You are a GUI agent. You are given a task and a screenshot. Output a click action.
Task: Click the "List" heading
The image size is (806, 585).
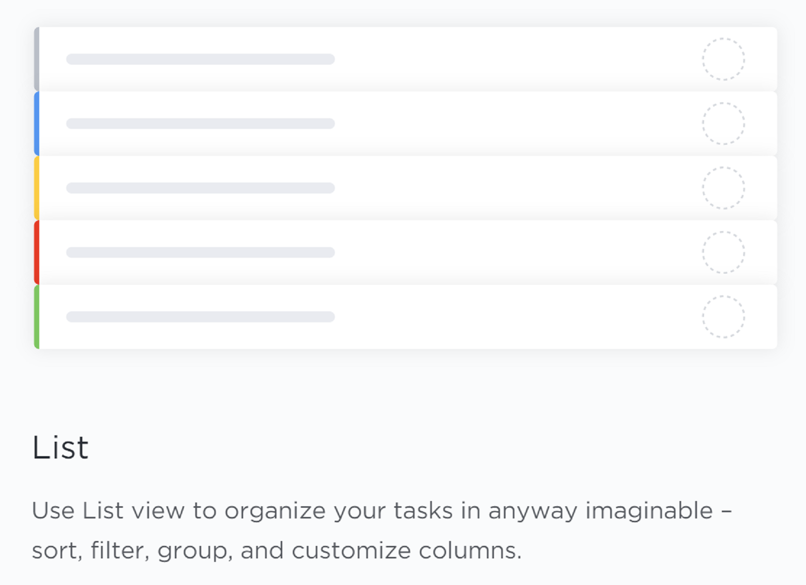click(x=60, y=447)
